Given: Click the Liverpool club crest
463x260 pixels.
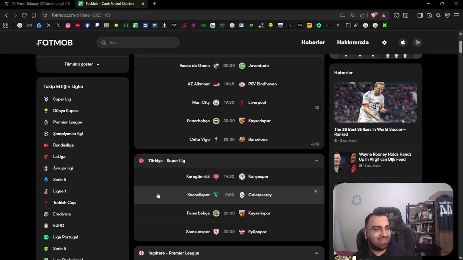Looking at the screenshot, I should [x=242, y=103].
